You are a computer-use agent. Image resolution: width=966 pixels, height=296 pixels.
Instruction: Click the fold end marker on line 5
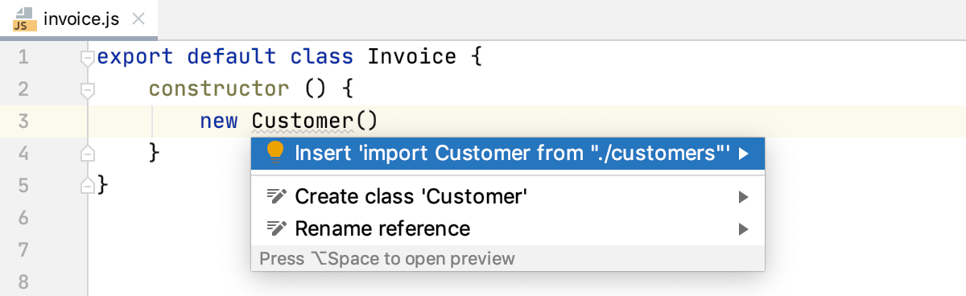click(x=88, y=185)
